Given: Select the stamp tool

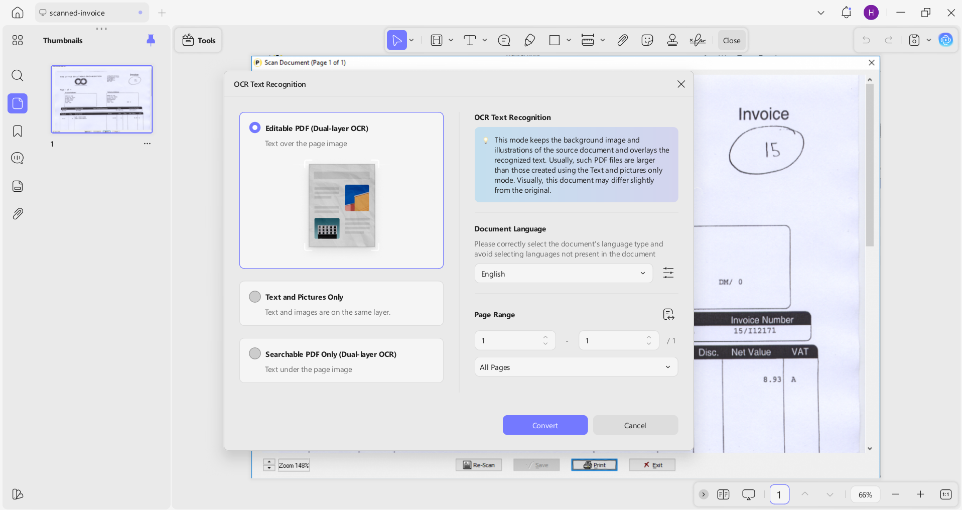Looking at the screenshot, I should click(672, 40).
